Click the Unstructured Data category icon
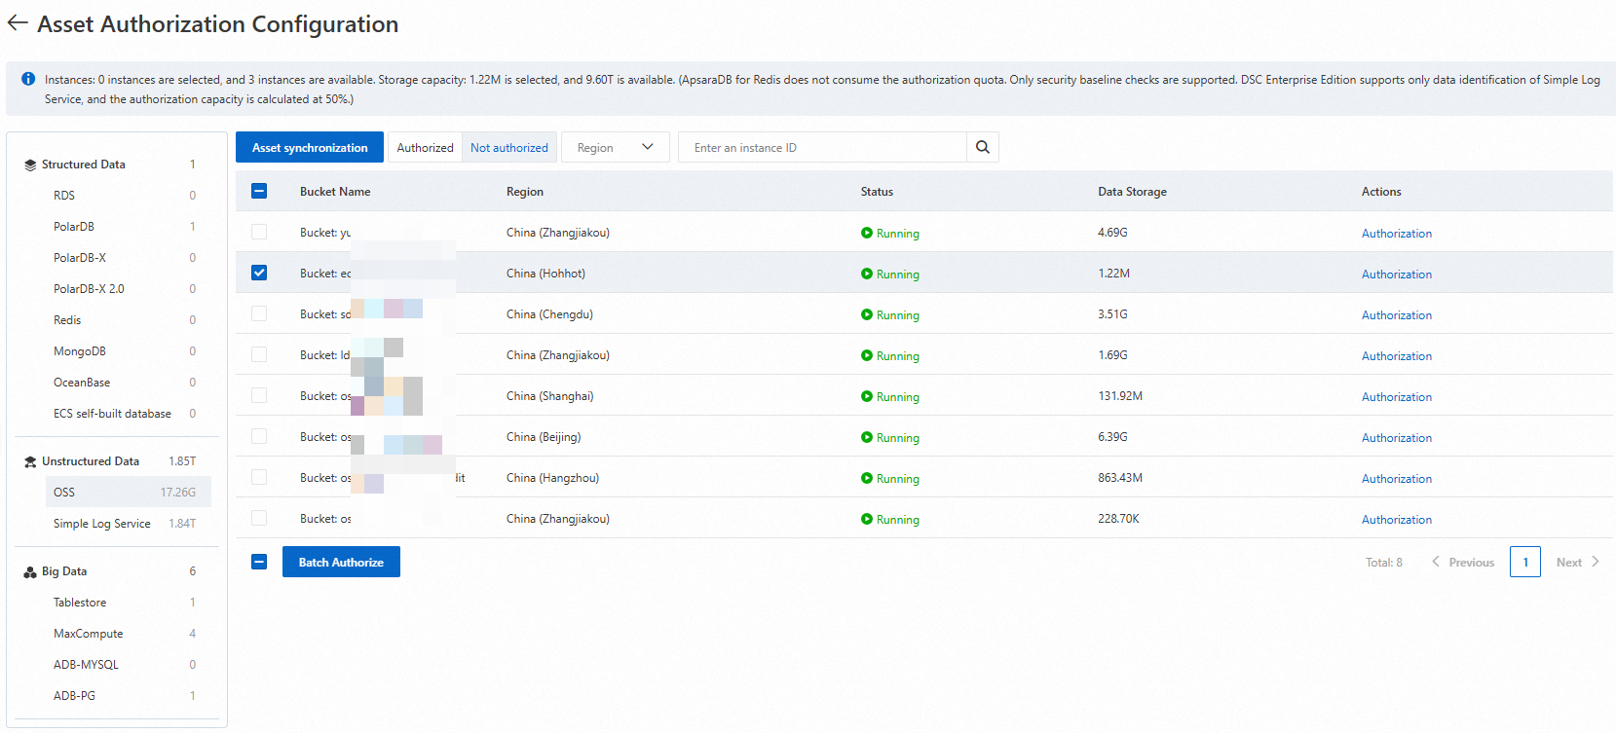This screenshot has width=1616, height=733. [30, 461]
